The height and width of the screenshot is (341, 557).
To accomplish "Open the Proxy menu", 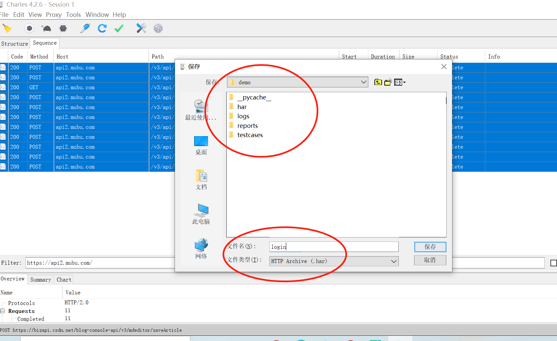I will coord(54,15).
